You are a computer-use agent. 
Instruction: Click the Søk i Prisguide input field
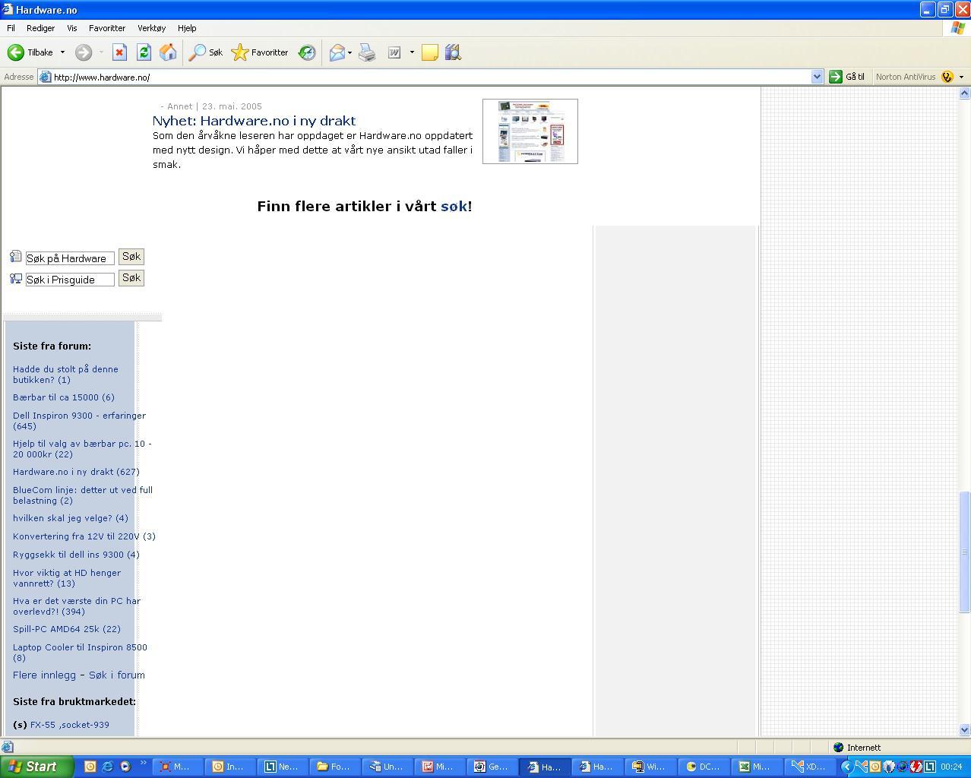pos(70,280)
